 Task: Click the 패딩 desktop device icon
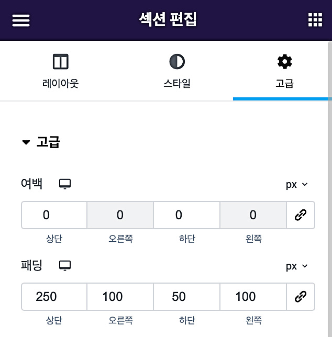coord(65,266)
